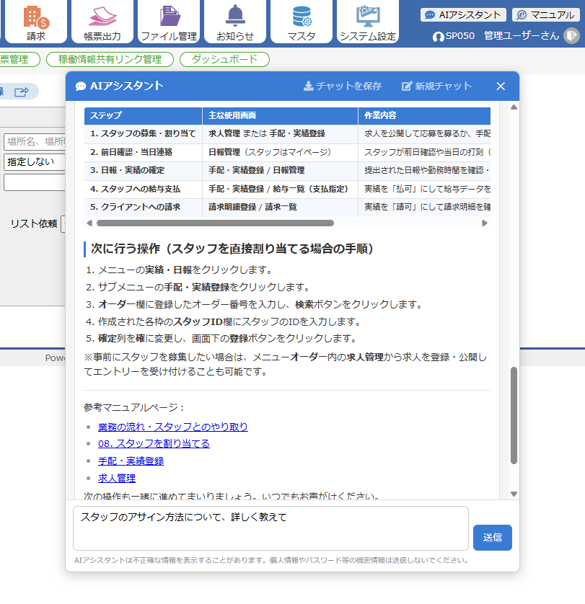Save the chat with チャットを保存
The image size is (585, 604).
pyautogui.click(x=343, y=86)
